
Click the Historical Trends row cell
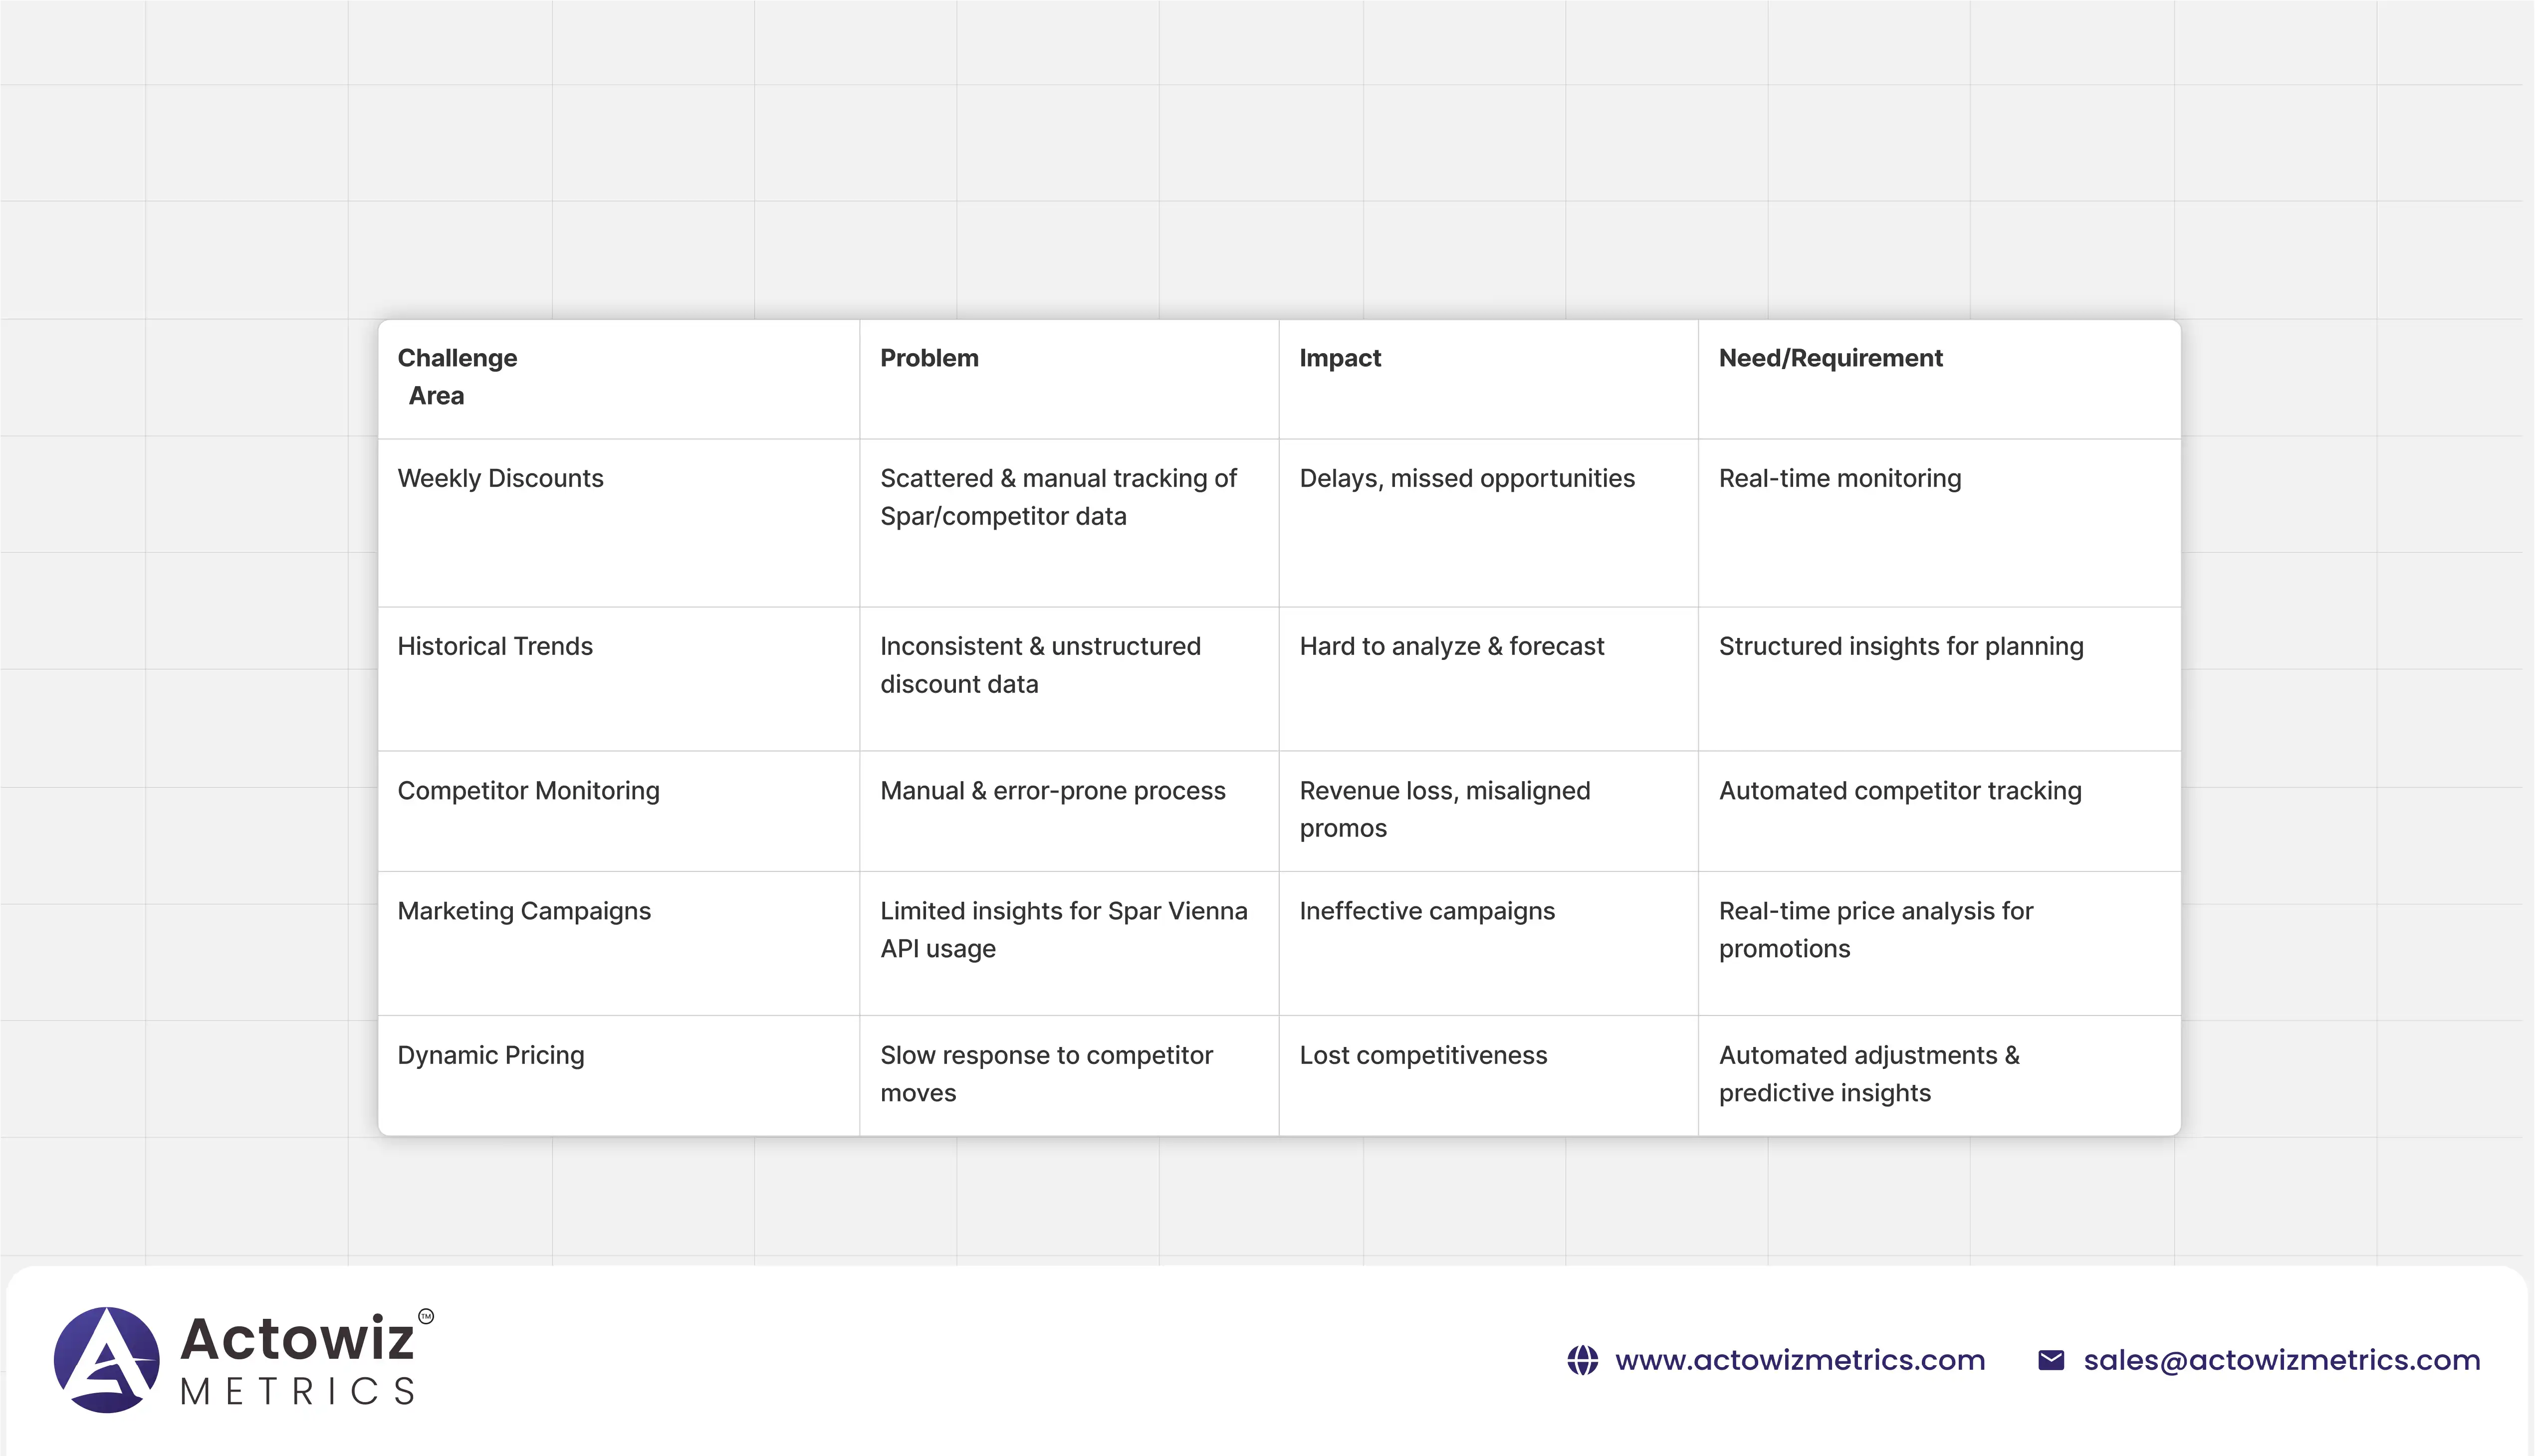point(495,646)
